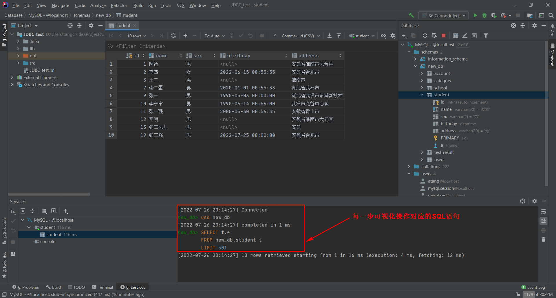Open the Comma-...d (CSV) extractor dropdown
The width and height of the screenshot is (556, 298).
click(301, 36)
